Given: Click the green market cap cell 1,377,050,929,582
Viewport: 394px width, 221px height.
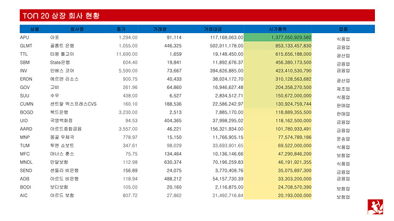Looking at the screenshot, I should (x=278, y=37).
